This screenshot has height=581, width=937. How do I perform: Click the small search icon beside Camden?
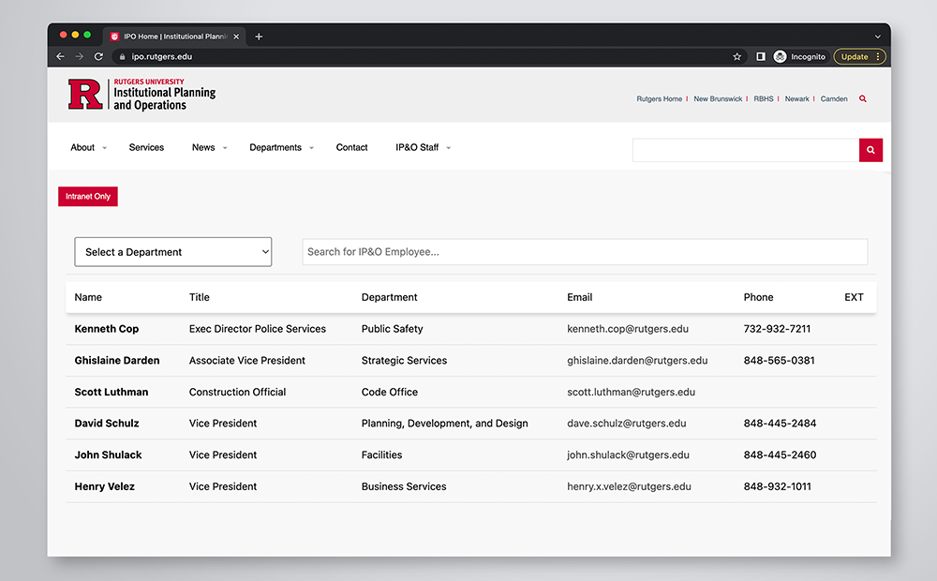click(863, 98)
